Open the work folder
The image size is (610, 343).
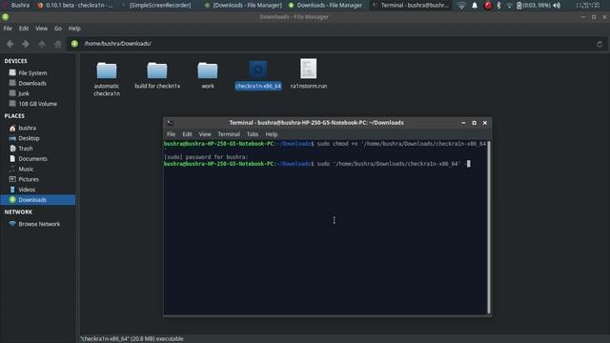208,75
